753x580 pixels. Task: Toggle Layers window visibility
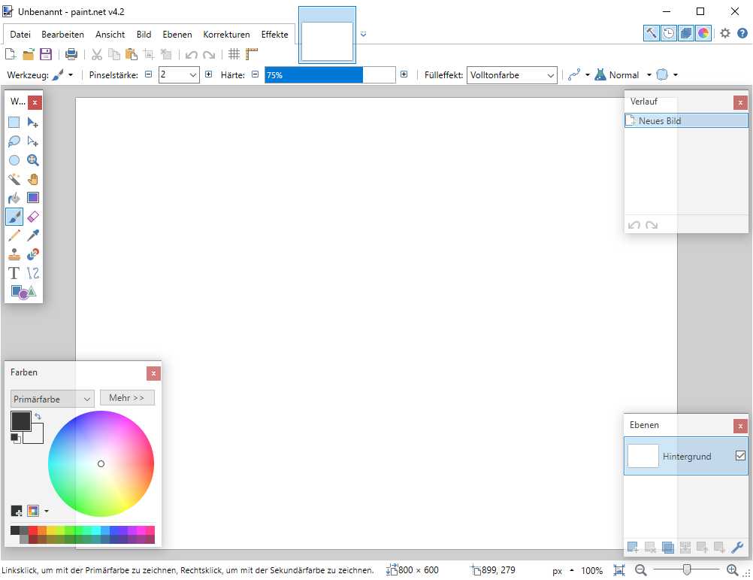tap(686, 33)
